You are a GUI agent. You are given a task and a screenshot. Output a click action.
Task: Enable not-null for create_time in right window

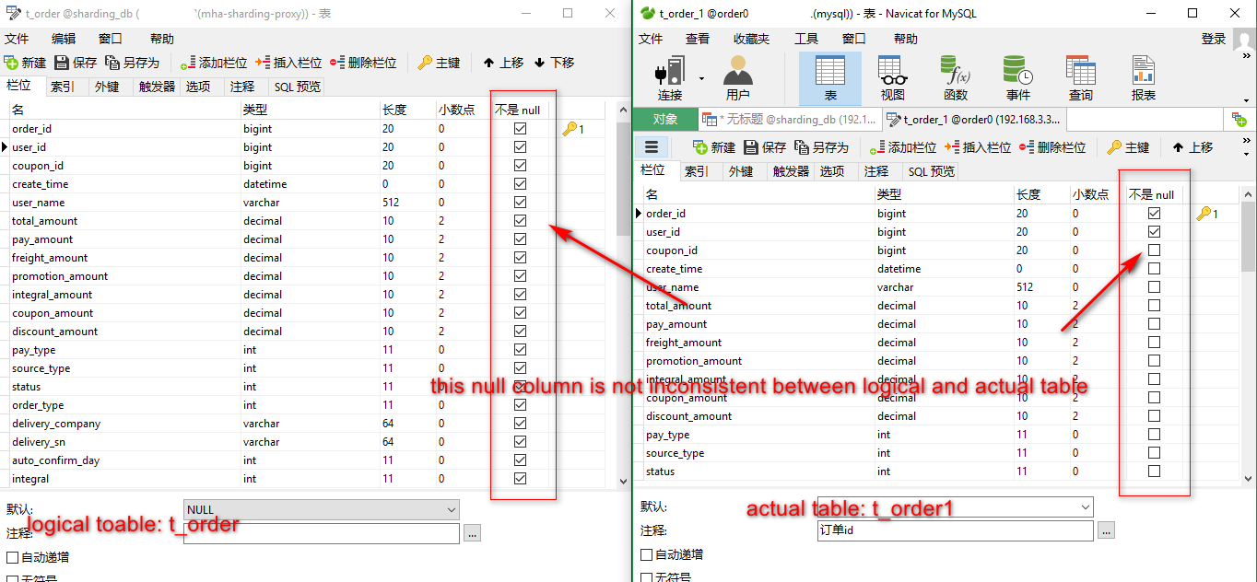pos(1155,269)
